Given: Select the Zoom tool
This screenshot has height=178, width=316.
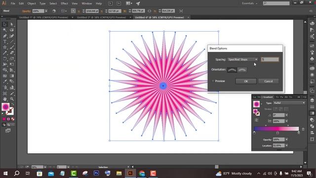Looking at the screenshot, I should 12,99.
